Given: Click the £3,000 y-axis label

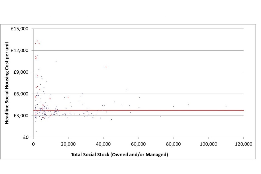Looking at the screenshot, I should click(x=22, y=116).
